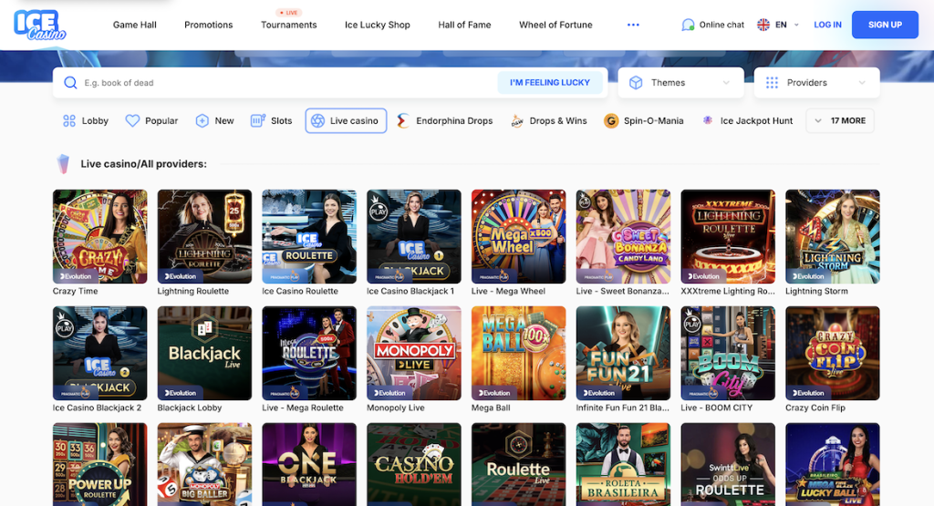Open the Monopoly Live thumbnail
Image resolution: width=934 pixels, height=506 pixels.
(414, 353)
